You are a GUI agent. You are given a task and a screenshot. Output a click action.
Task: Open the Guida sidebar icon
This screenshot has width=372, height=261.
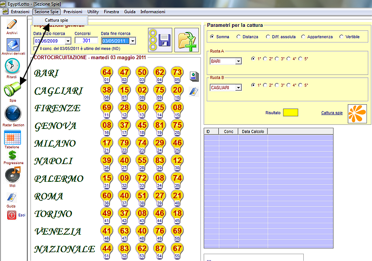12,198
